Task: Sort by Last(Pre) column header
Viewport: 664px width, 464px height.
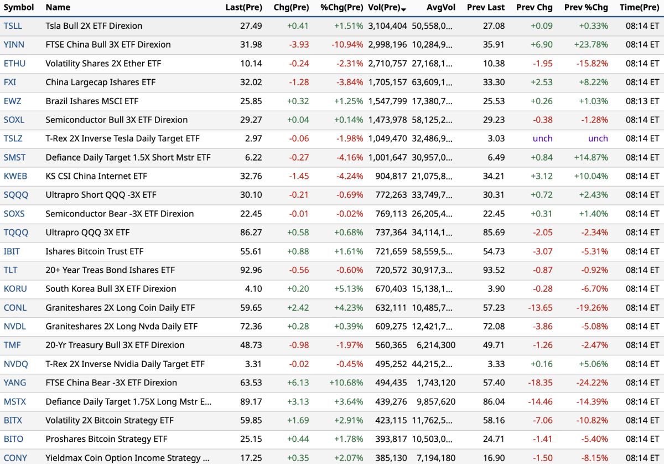Action: pyautogui.click(x=243, y=8)
